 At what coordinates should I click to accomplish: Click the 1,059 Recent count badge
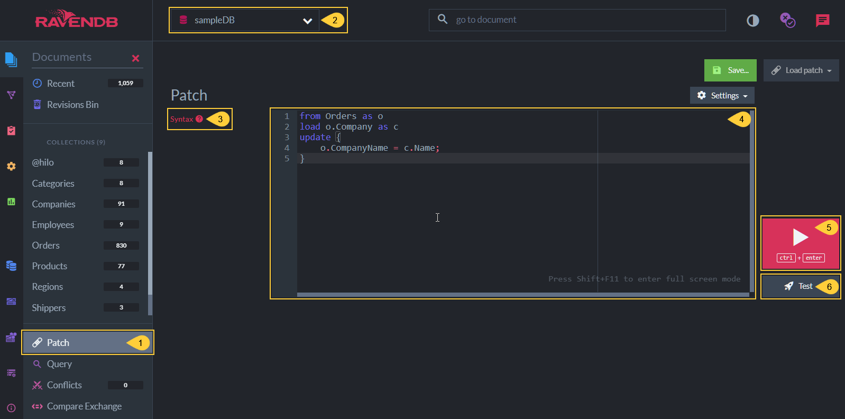[125, 83]
